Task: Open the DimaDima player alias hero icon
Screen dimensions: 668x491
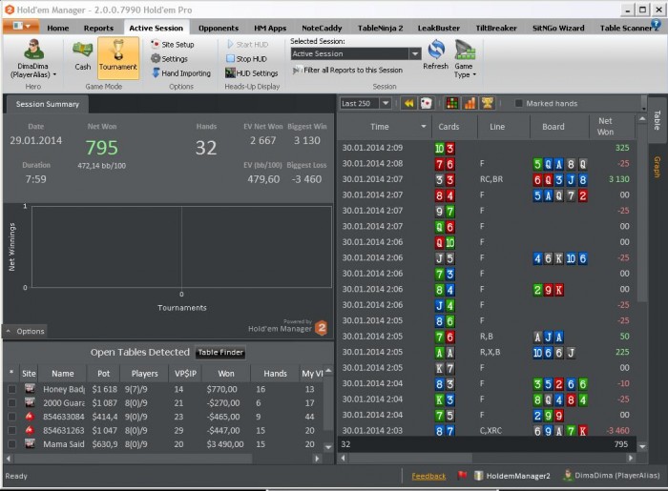Action: (33, 50)
